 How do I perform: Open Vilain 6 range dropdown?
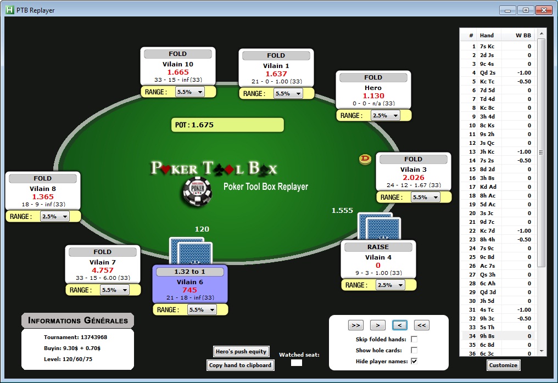pyautogui.click(x=202, y=309)
